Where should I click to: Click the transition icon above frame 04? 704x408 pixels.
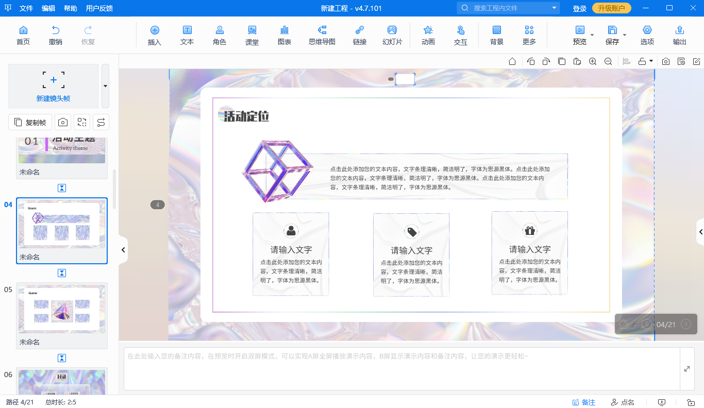click(62, 188)
